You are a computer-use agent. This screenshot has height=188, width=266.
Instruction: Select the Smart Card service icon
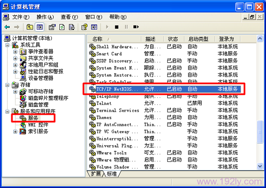pyautogui.click(x=92, y=54)
